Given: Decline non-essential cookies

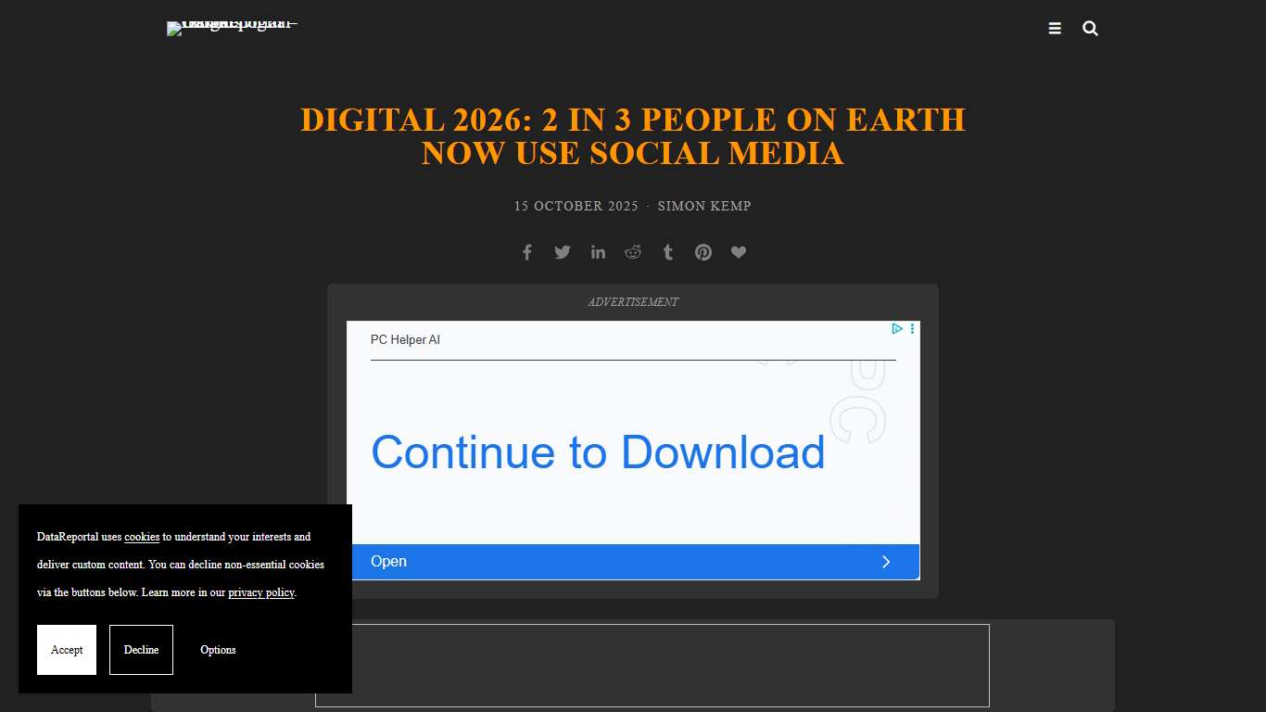Looking at the screenshot, I should coord(141,649).
